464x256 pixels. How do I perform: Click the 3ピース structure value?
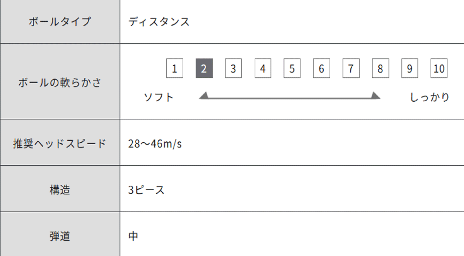click(x=146, y=190)
